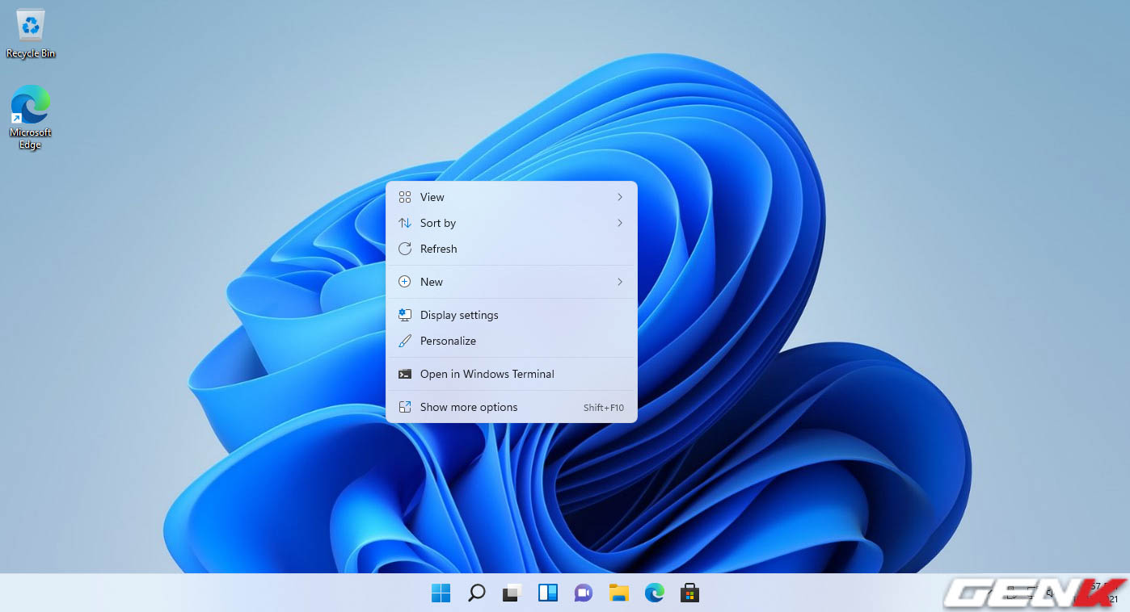
Task: Expand the Sort by submenu chevron
Action: (620, 223)
